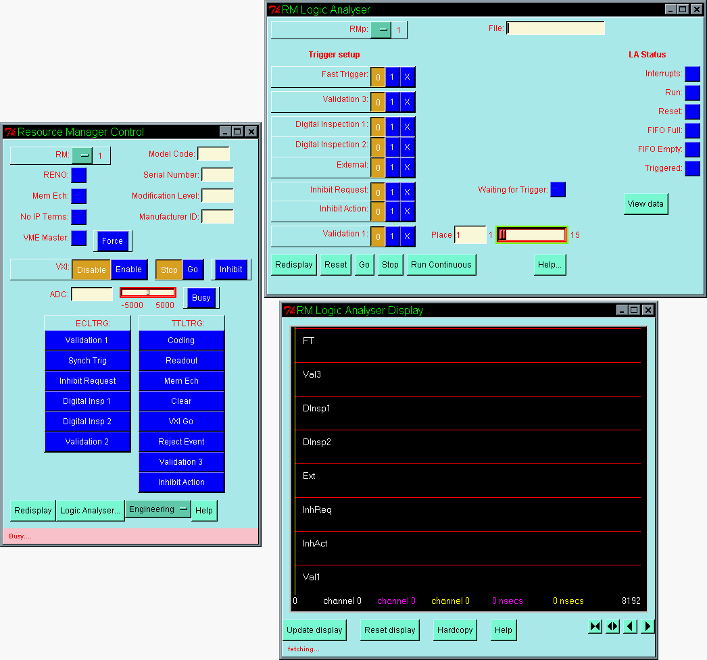Click the scroll left arrow icon

point(630,626)
